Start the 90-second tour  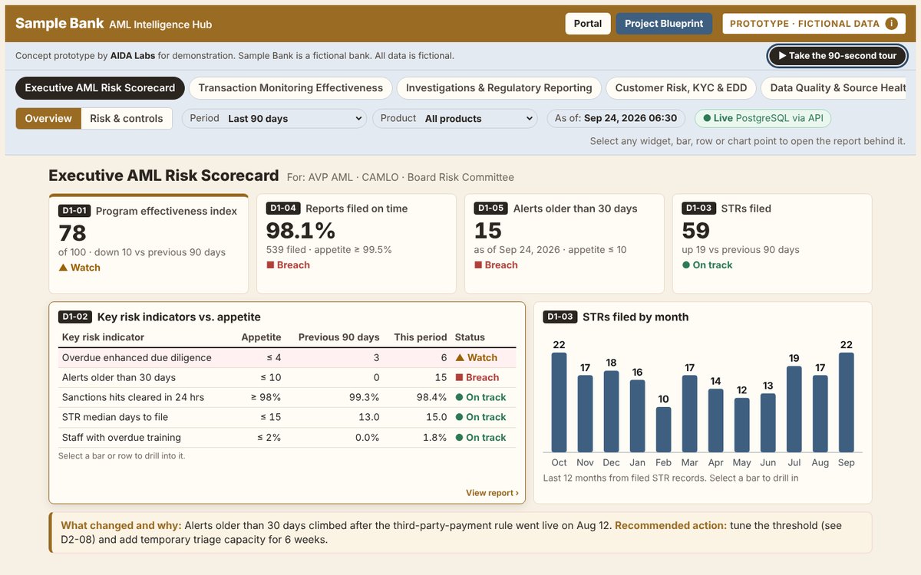837,56
